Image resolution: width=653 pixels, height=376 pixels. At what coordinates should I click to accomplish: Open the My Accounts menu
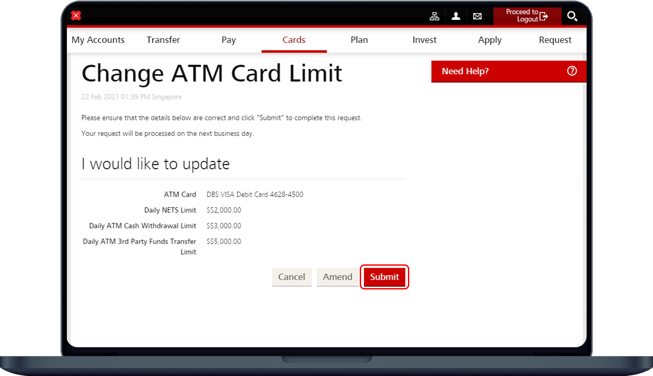click(x=98, y=40)
